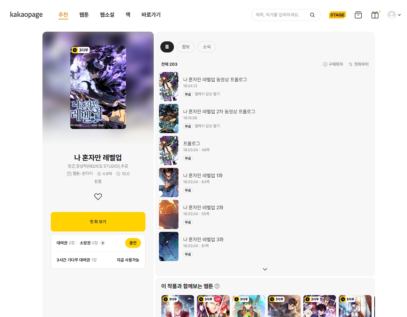Click the 충전 button
This screenshot has width=407, height=317.
(x=133, y=243)
